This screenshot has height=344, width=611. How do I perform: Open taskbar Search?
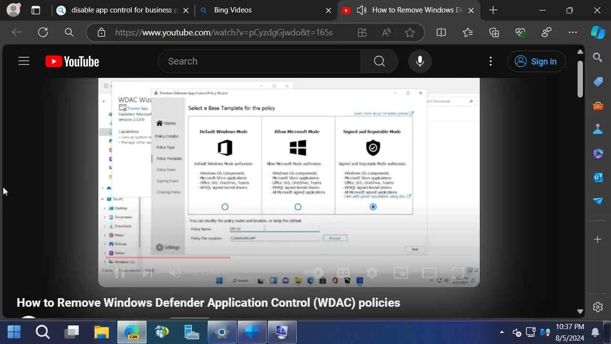(43, 332)
